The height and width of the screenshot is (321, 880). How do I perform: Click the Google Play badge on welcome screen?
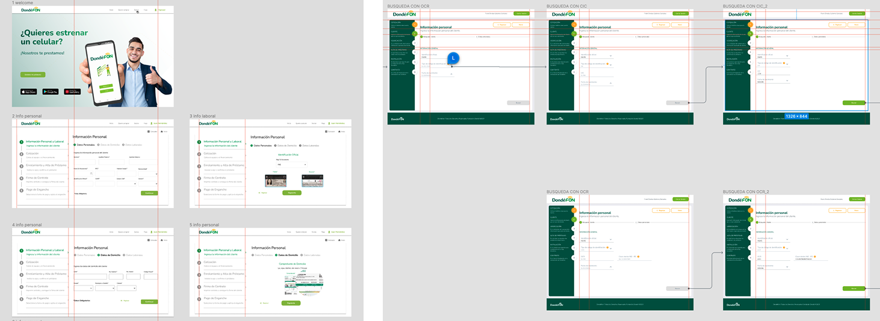tap(51, 91)
